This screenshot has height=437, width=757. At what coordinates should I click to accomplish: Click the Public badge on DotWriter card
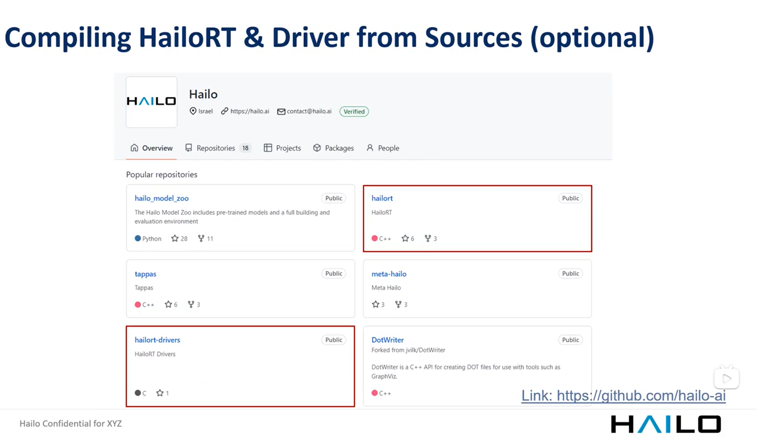coord(571,340)
